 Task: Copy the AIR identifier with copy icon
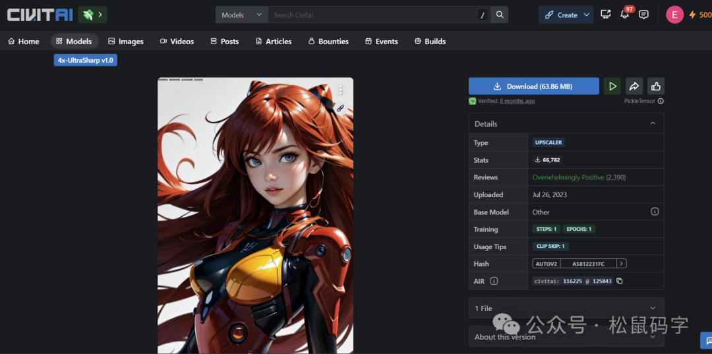[x=619, y=281]
